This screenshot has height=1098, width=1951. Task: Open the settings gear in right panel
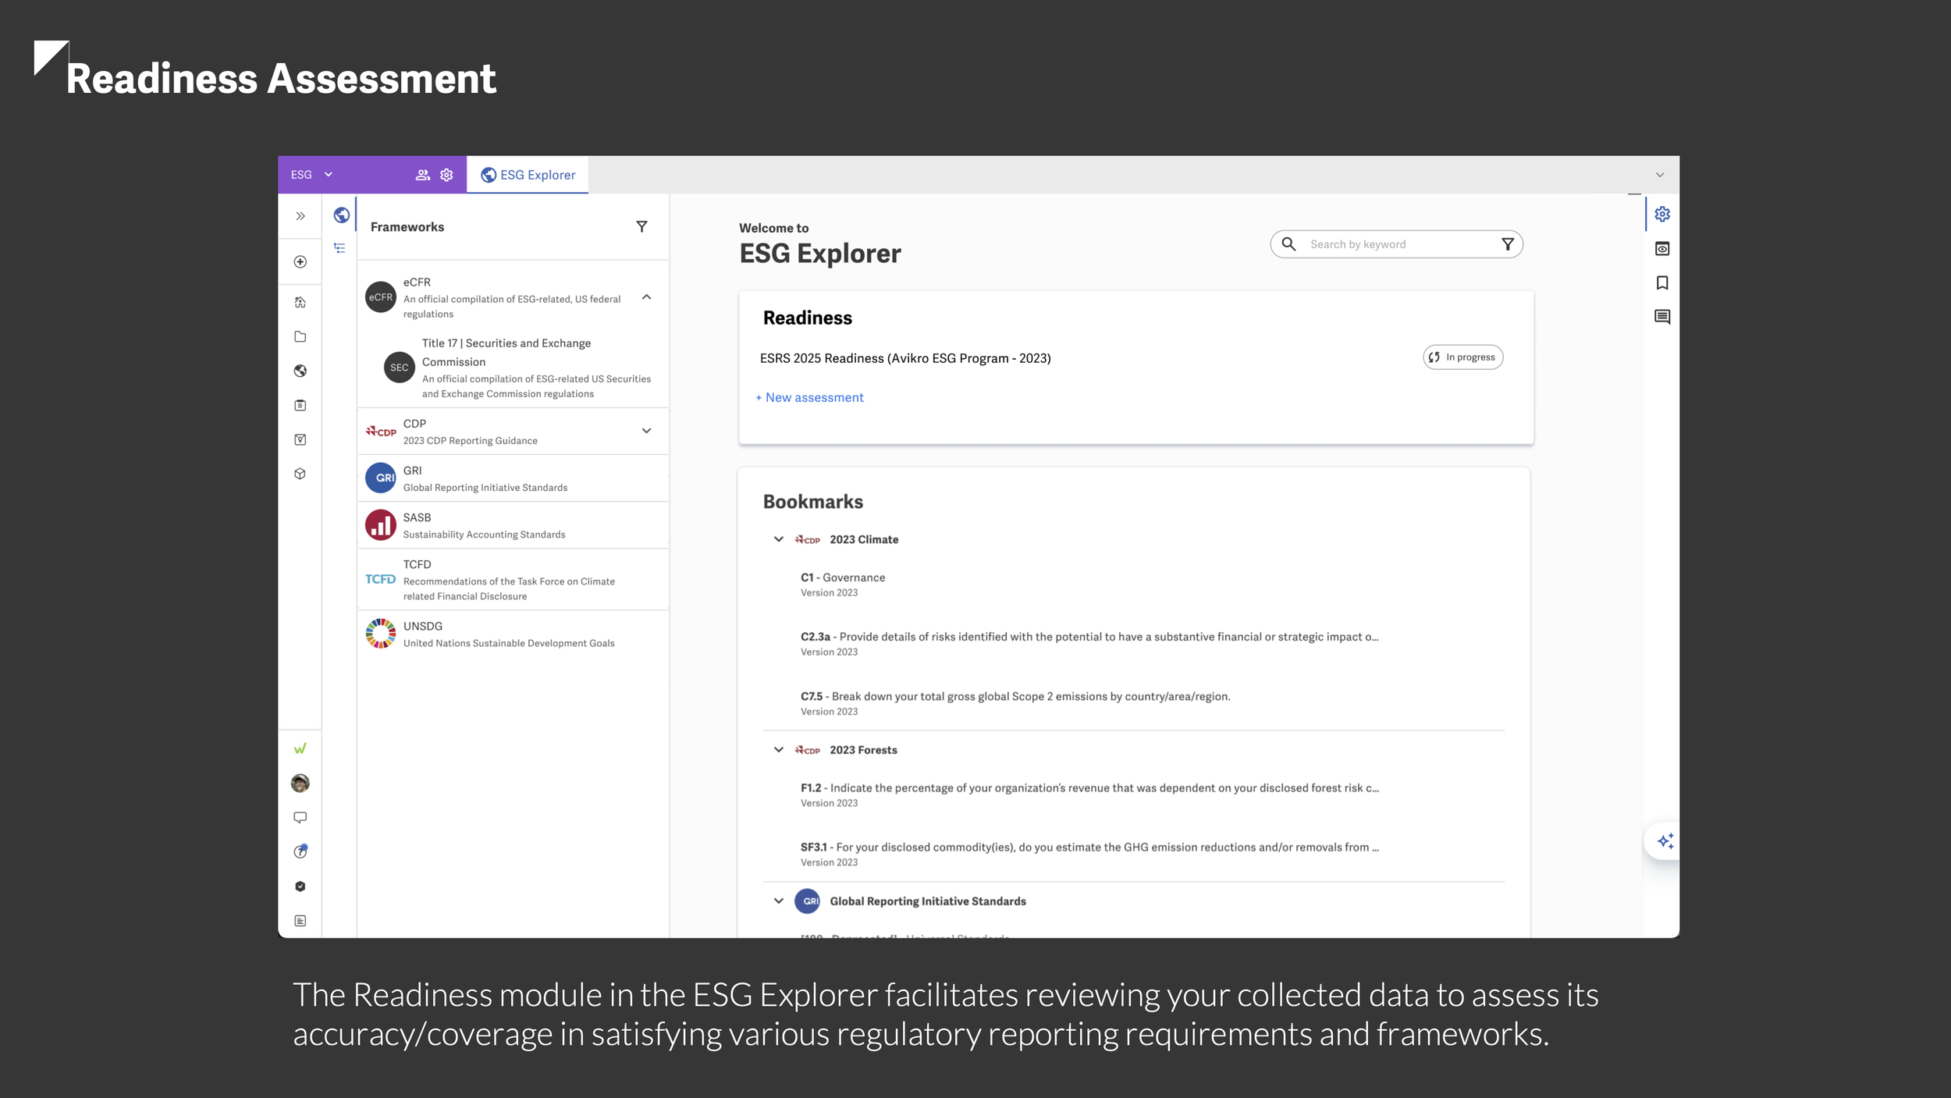pos(1662,214)
